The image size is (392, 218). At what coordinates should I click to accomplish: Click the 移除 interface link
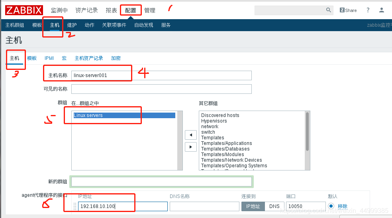pos(343,206)
